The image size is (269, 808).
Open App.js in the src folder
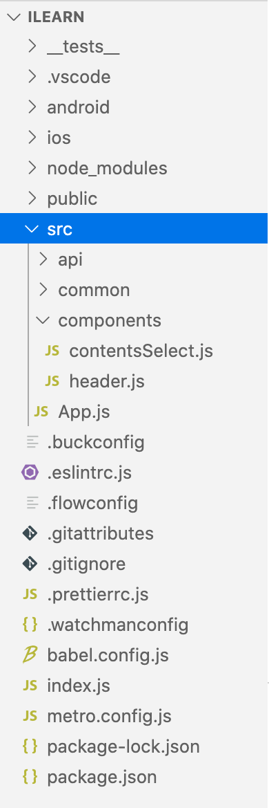83,412
